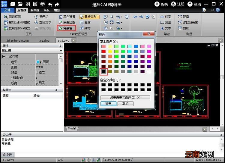Pick the white basic color swatch
225x163 pixels.
149,71
